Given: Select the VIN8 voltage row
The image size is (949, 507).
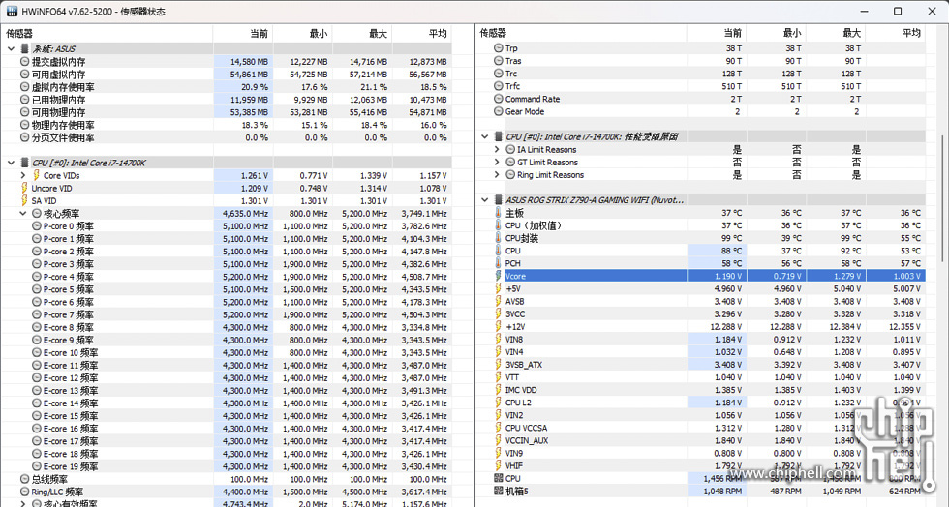Looking at the screenshot, I should pyautogui.click(x=700, y=340).
